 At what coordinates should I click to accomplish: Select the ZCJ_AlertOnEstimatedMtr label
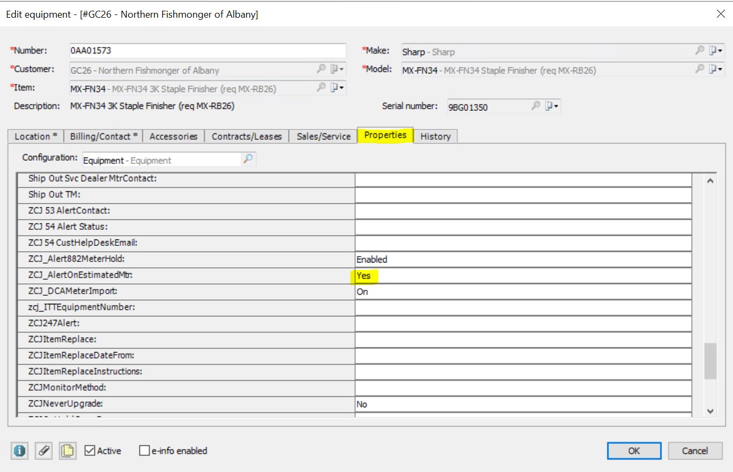pyautogui.click(x=80, y=275)
